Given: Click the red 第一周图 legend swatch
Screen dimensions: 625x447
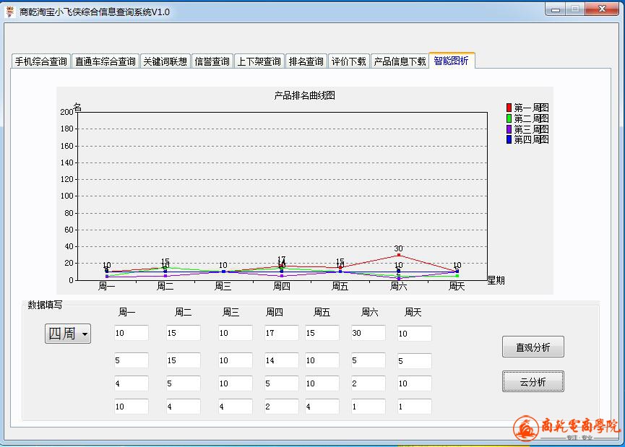Looking at the screenshot, I should click(509, 108).
